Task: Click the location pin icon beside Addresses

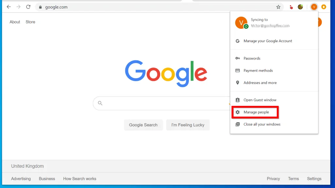Action: (238, 82)
